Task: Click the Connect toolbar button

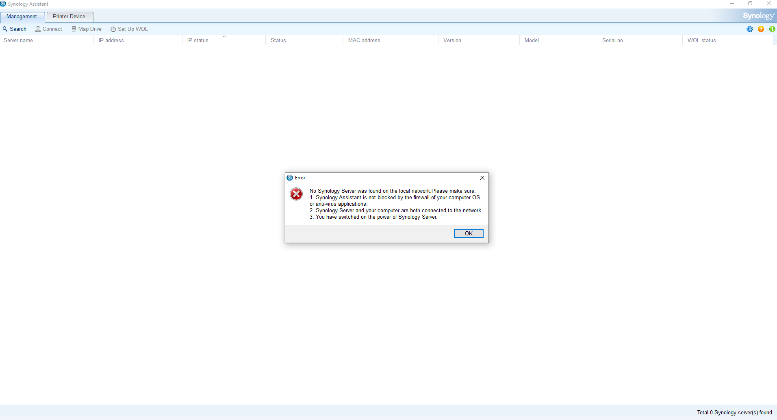Action: coord(49,29)
